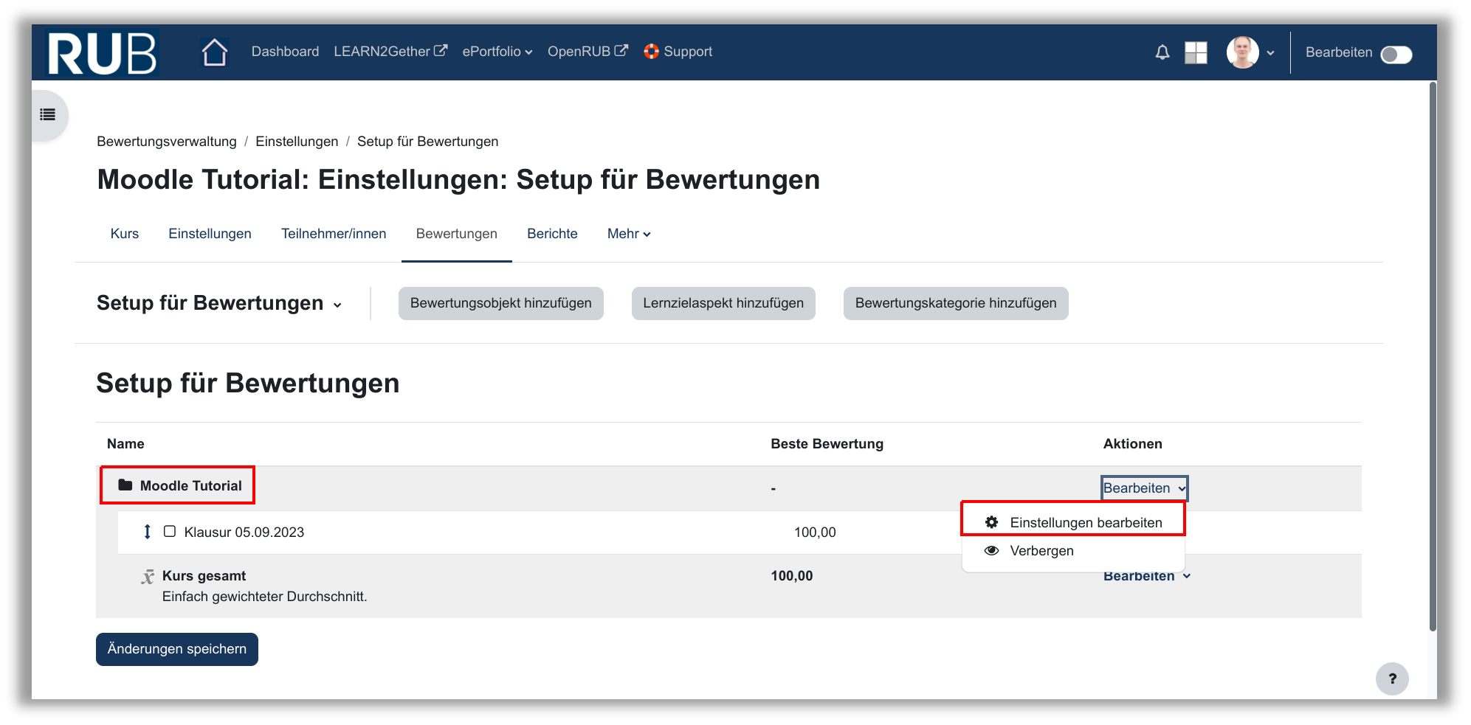Click the grid tiles icon in header
1471x725 pixels.
(1195, 52)
